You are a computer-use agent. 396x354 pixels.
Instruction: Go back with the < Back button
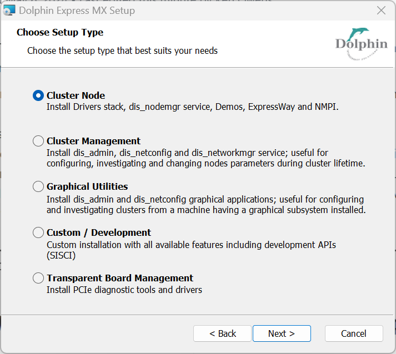tap(222, 333)
